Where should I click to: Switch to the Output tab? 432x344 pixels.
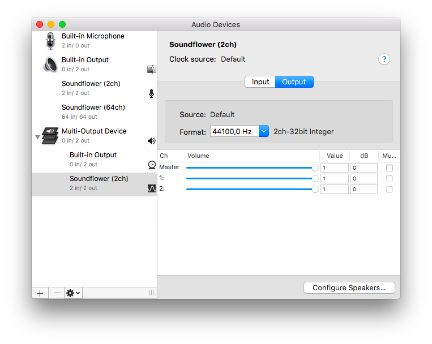294,82
